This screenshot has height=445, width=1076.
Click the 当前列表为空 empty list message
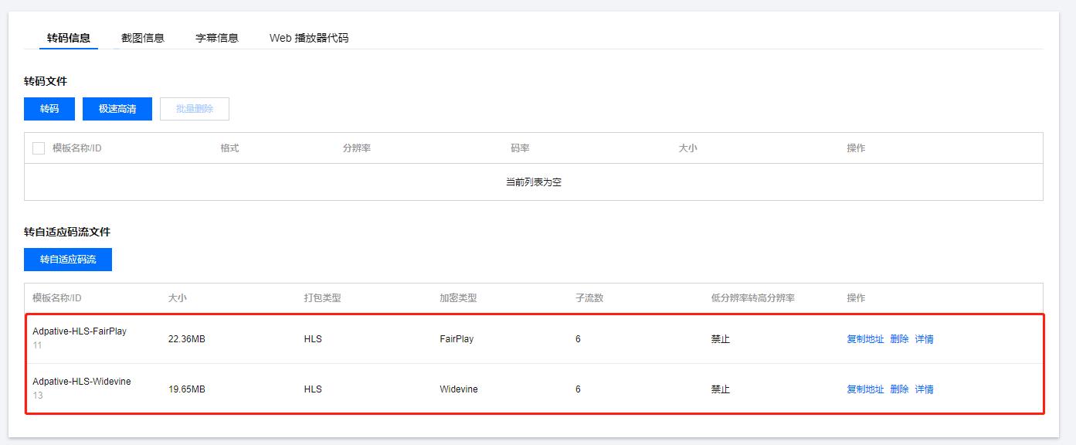[534, 182]
